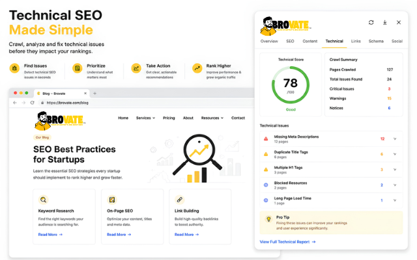Screen dimensions: 417x260
Task: Expand the Long Page Load Time issue
Action: pos(395,200)
